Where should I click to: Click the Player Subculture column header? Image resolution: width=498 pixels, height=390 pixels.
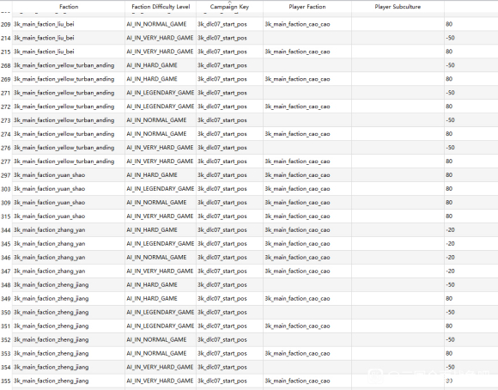click(x=398, y=7)
